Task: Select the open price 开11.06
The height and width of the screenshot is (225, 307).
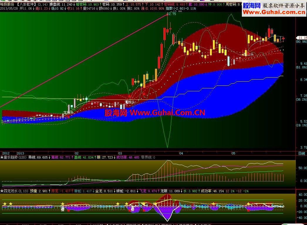Action: click(x=26, y=8)
